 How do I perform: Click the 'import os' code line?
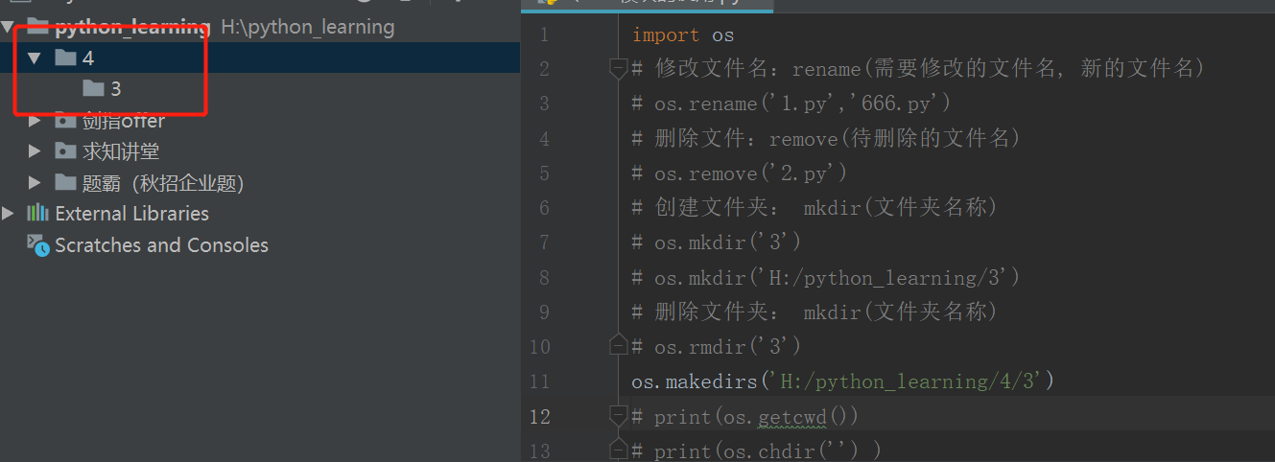tap(683, 35)
